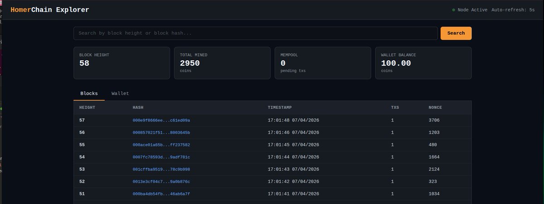The image size is (544, 204).
Task: Focus the block height or hash search field
Action: (256, 33)
